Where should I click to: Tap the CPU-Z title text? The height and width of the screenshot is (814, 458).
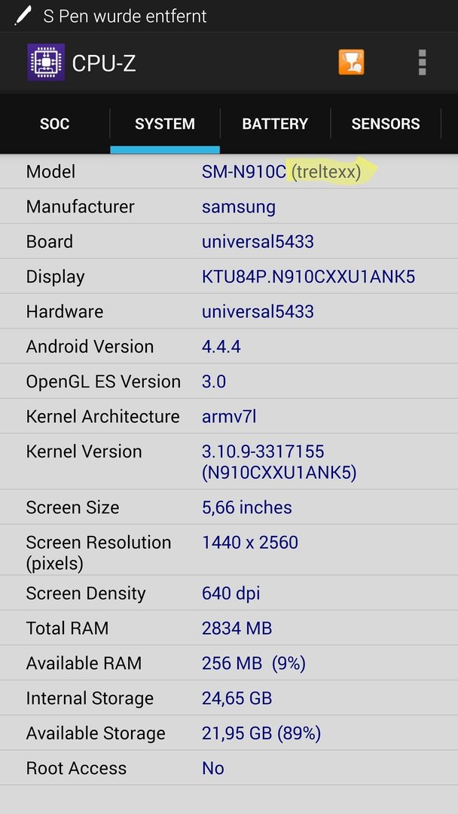[x=104, y=63]
